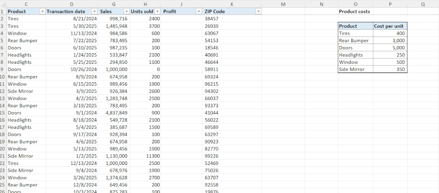
Task: Click Headlights cost value 250
Action: 390,55
